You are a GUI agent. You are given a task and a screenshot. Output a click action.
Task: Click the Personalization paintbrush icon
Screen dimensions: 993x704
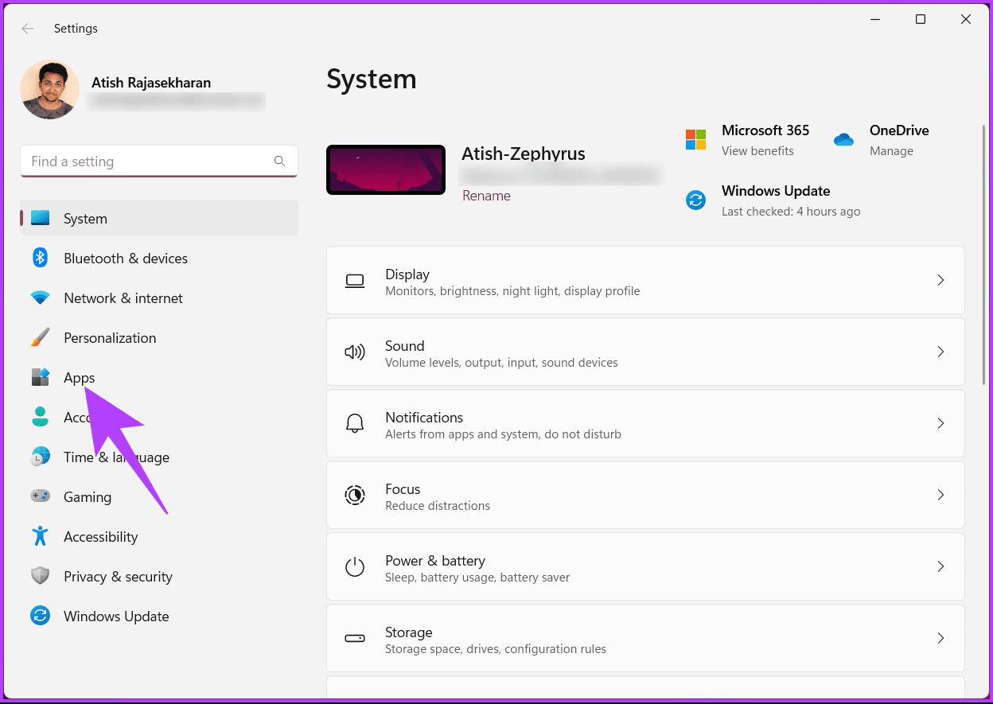click(x=41, y=337)
